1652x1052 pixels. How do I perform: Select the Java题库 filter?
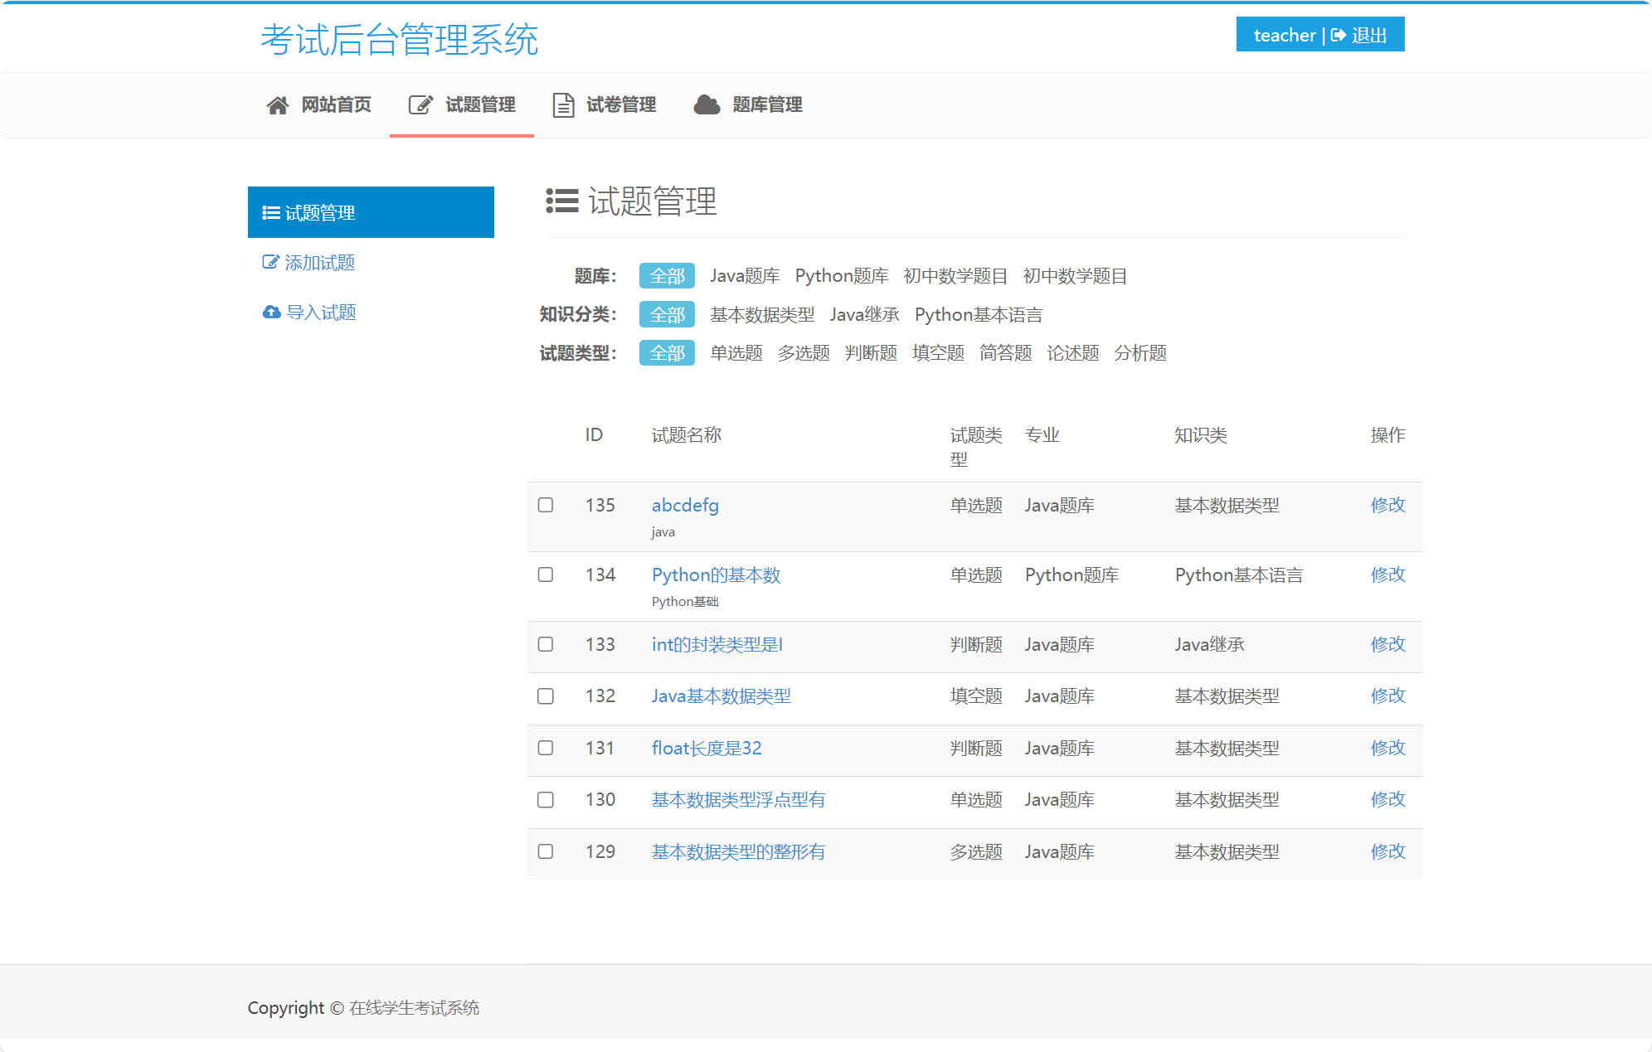(745, 276)
